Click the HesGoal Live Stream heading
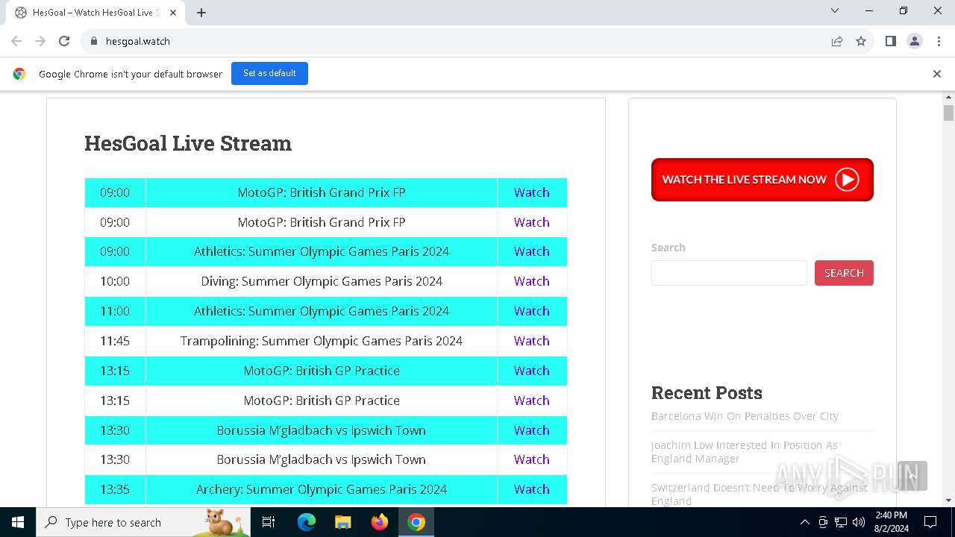This screenshot has height=537, width=955. (x=188, y=143)
